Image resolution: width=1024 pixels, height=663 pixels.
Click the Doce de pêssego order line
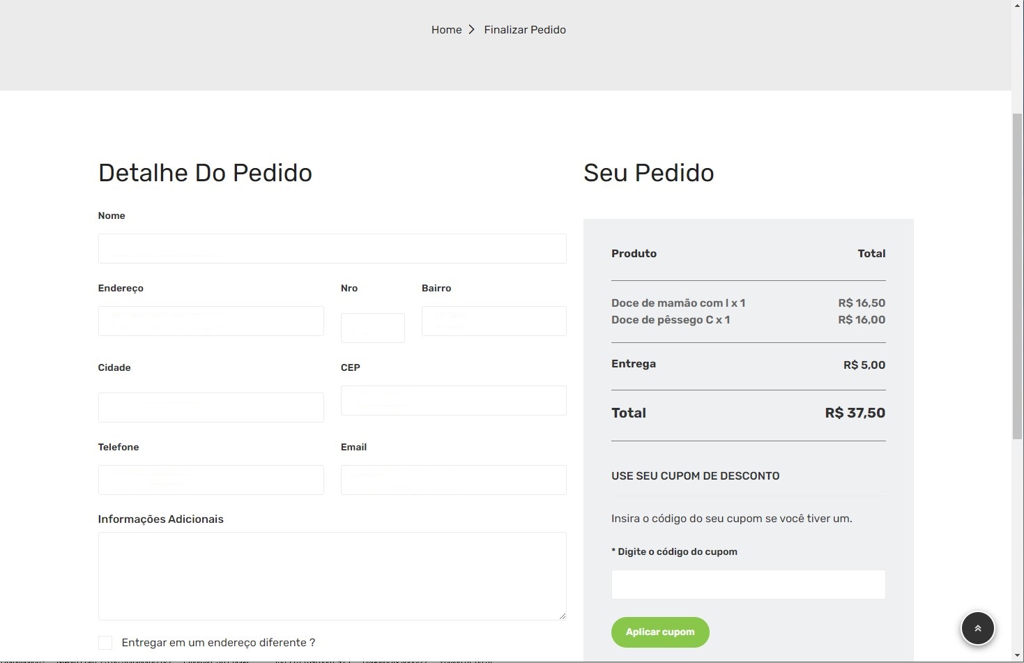[x=671, y=319]
